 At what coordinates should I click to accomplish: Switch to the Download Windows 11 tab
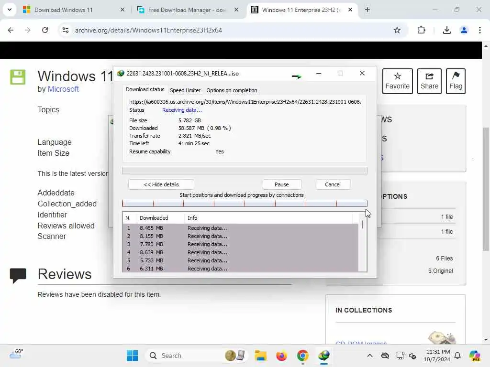click(x=73, y=10)
